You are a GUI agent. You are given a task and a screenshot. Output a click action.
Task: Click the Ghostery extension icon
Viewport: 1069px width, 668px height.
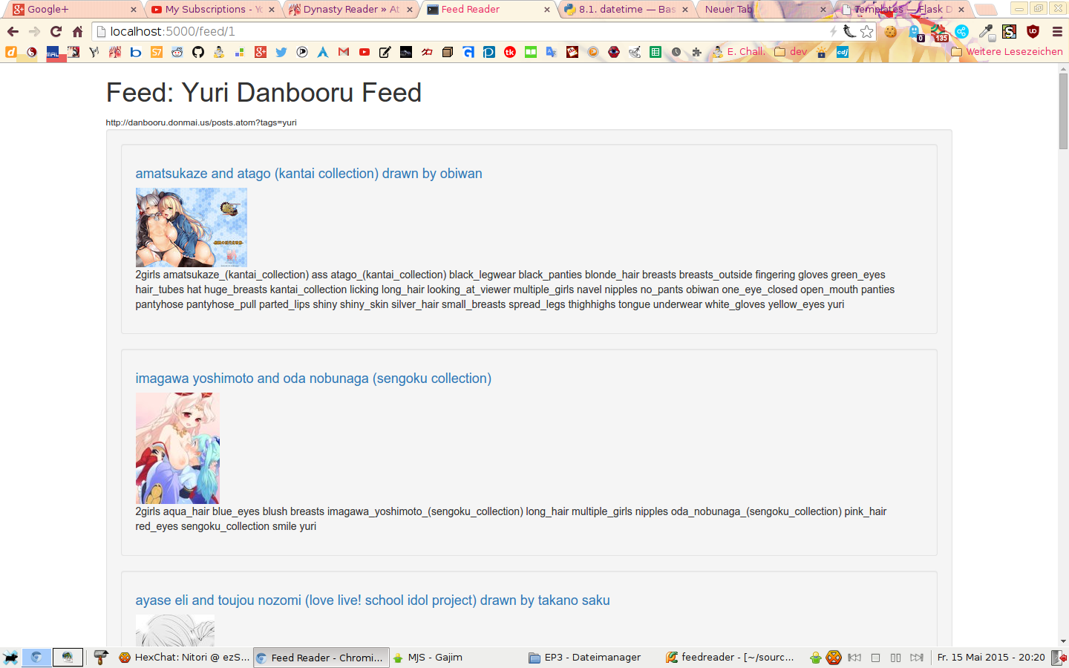coord(915,31)
